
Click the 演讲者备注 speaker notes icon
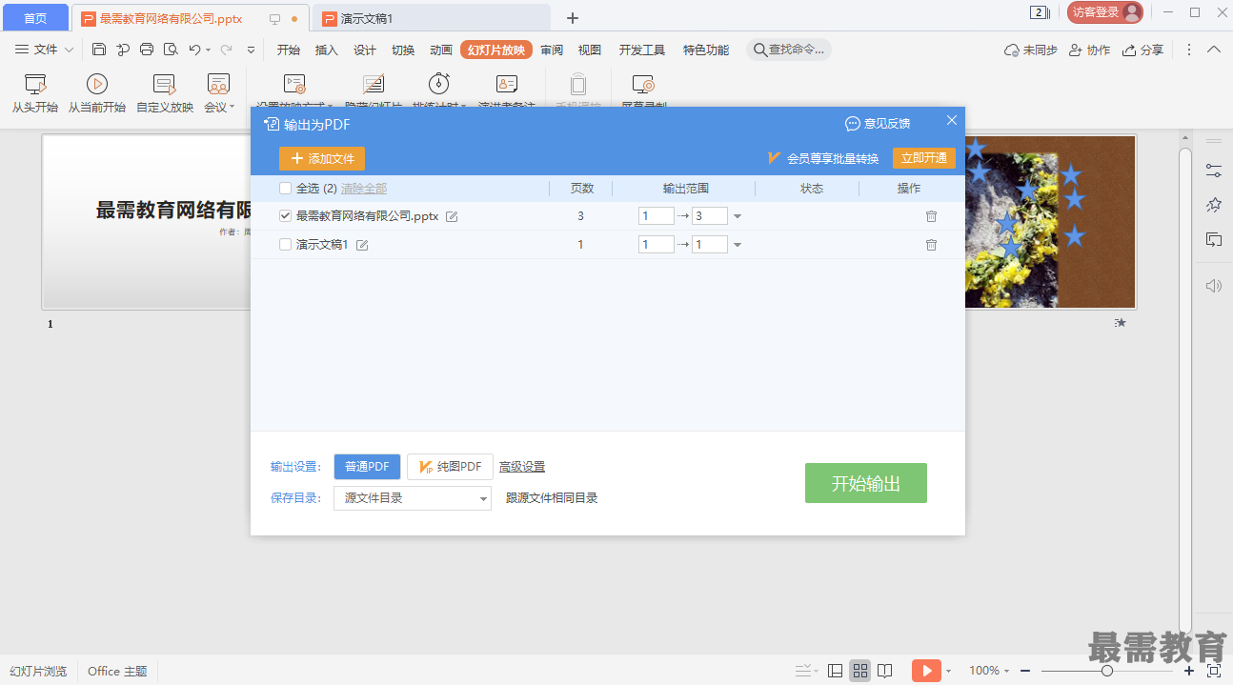[507, 84]
